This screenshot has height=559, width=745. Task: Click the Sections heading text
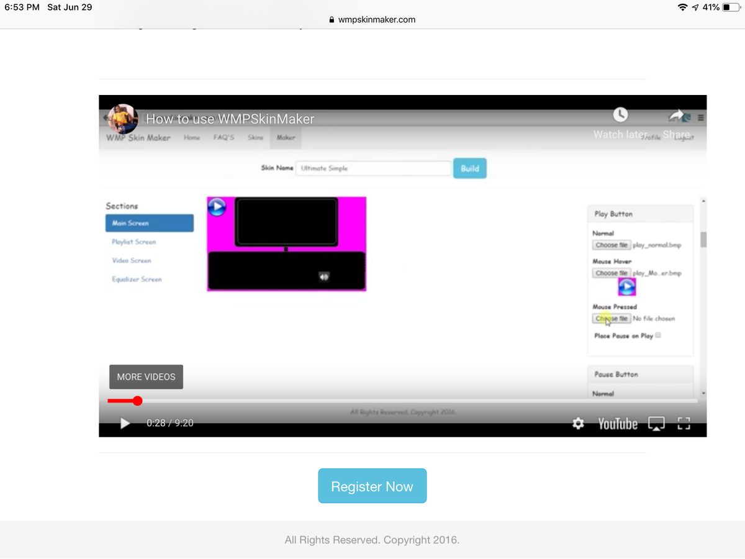pos(122,206)
